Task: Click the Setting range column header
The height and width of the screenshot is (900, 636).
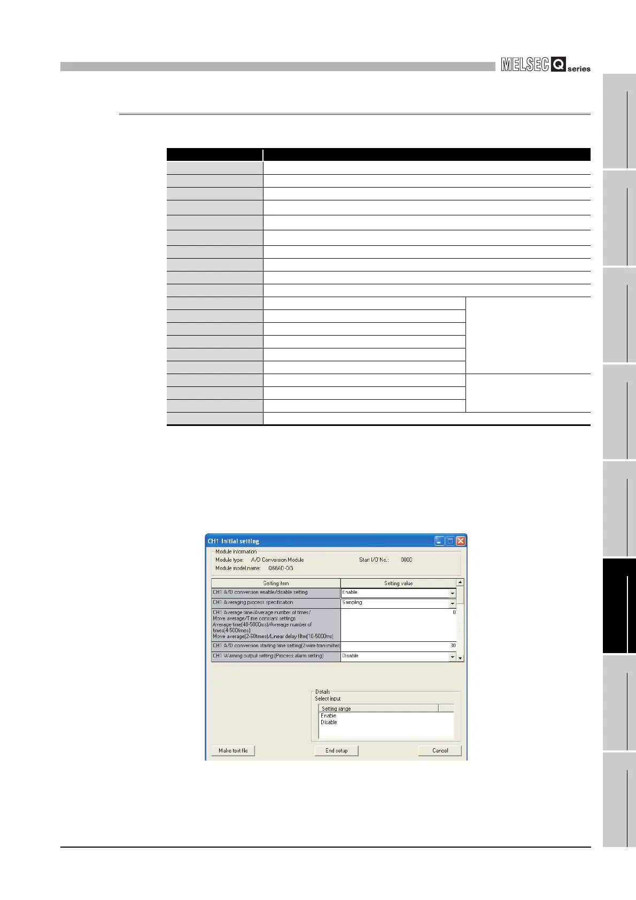Action: click(378, 709)
